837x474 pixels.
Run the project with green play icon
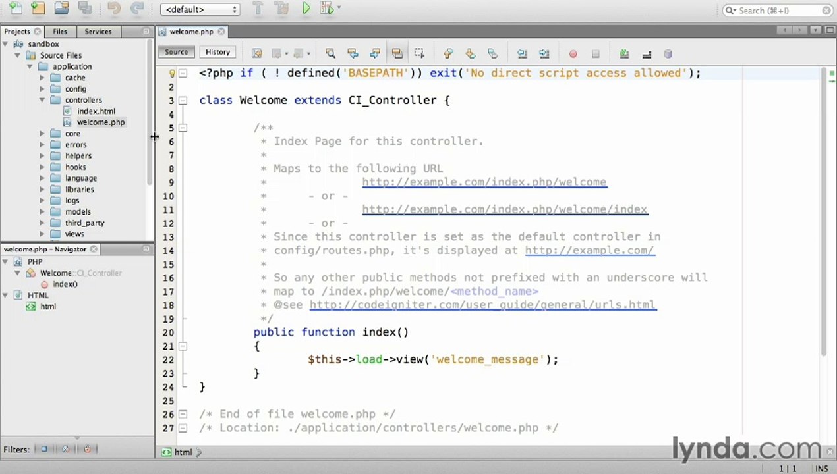coord(306,9)
